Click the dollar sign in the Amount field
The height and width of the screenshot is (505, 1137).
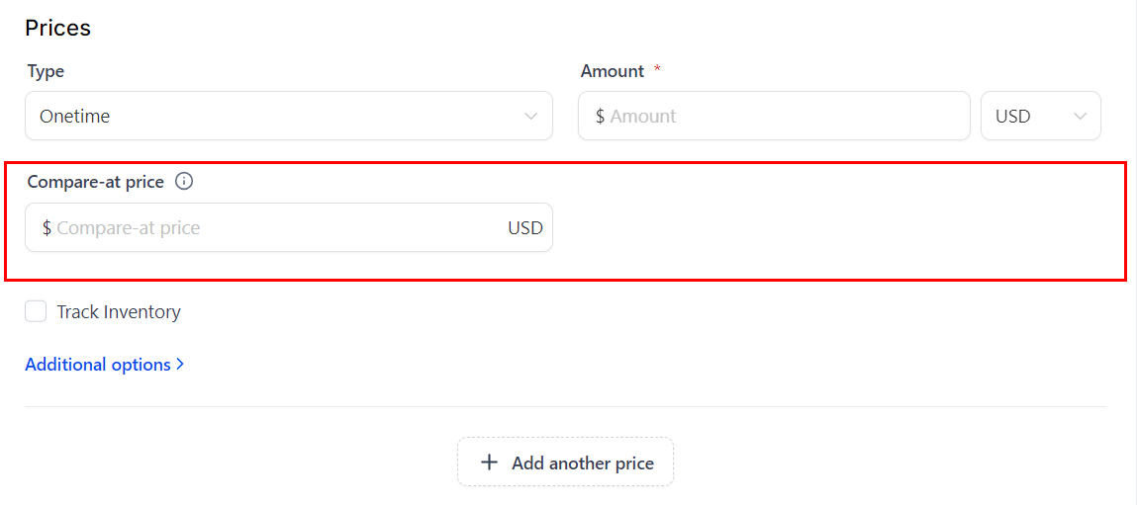click(x=600, y=117)
